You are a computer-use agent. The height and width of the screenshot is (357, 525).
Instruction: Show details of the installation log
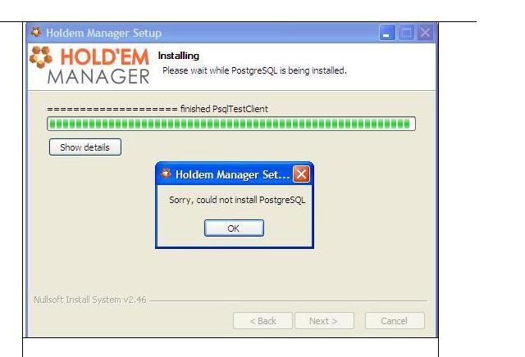tap(85, 147)
